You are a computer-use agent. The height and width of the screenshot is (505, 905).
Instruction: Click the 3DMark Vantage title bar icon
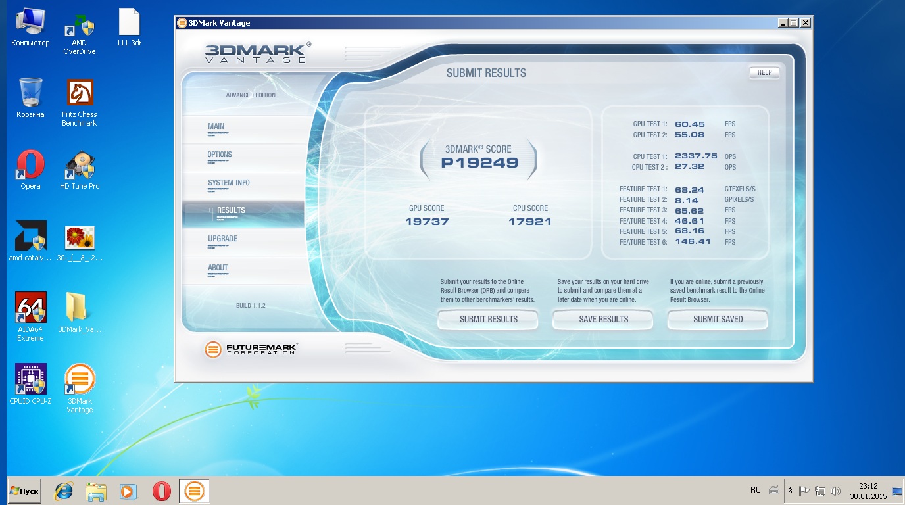182,23
